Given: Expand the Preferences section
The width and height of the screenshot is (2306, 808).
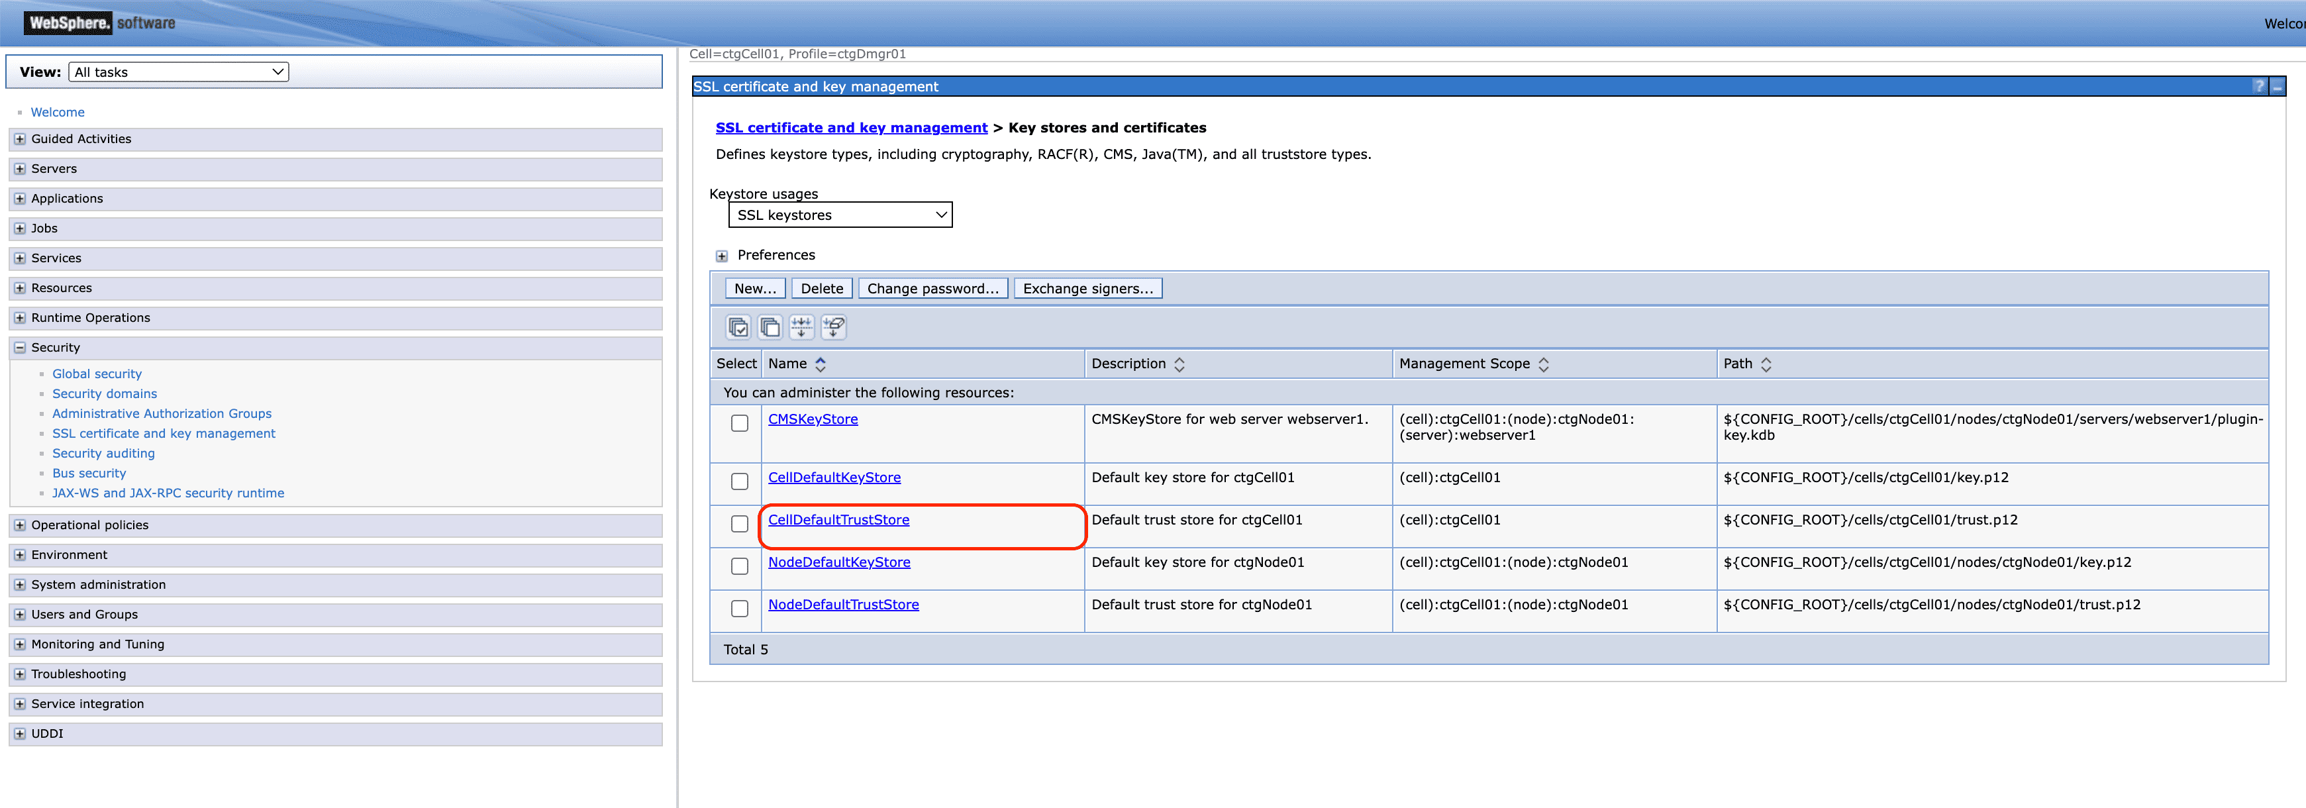Looking at the screenshot, I should point(721,256).
